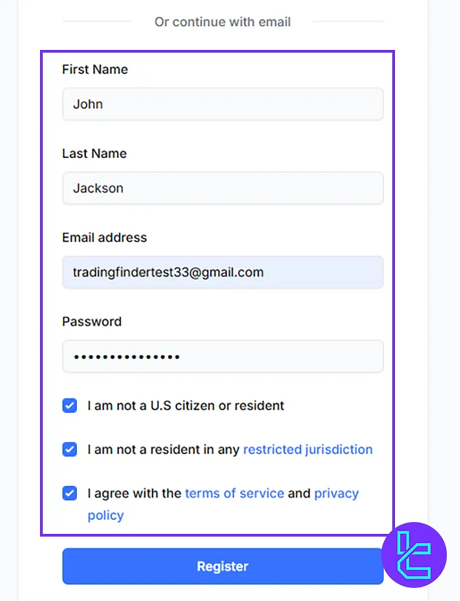Focus the Last Name field containing Jackson
The width and height of the screenshot is (460, 601).
(223, 188)
